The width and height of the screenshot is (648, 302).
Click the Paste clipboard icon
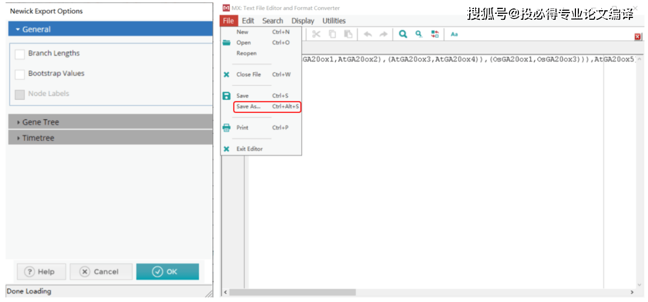(348, 34)
